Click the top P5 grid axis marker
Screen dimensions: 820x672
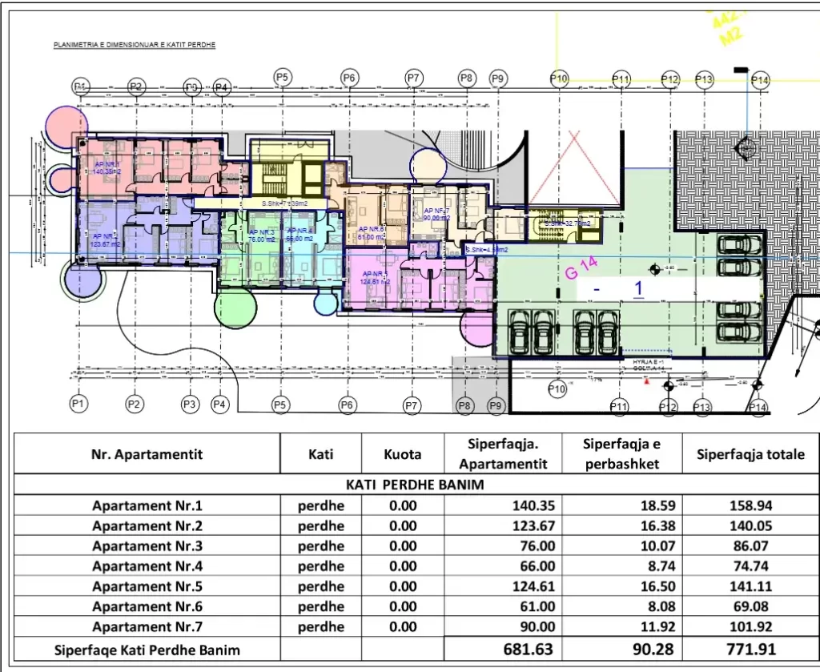point(282,77)
